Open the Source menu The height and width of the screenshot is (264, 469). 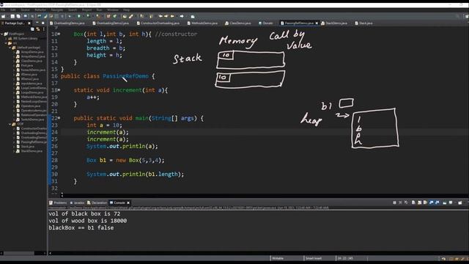pyautogui.click(x=25, y=10)
